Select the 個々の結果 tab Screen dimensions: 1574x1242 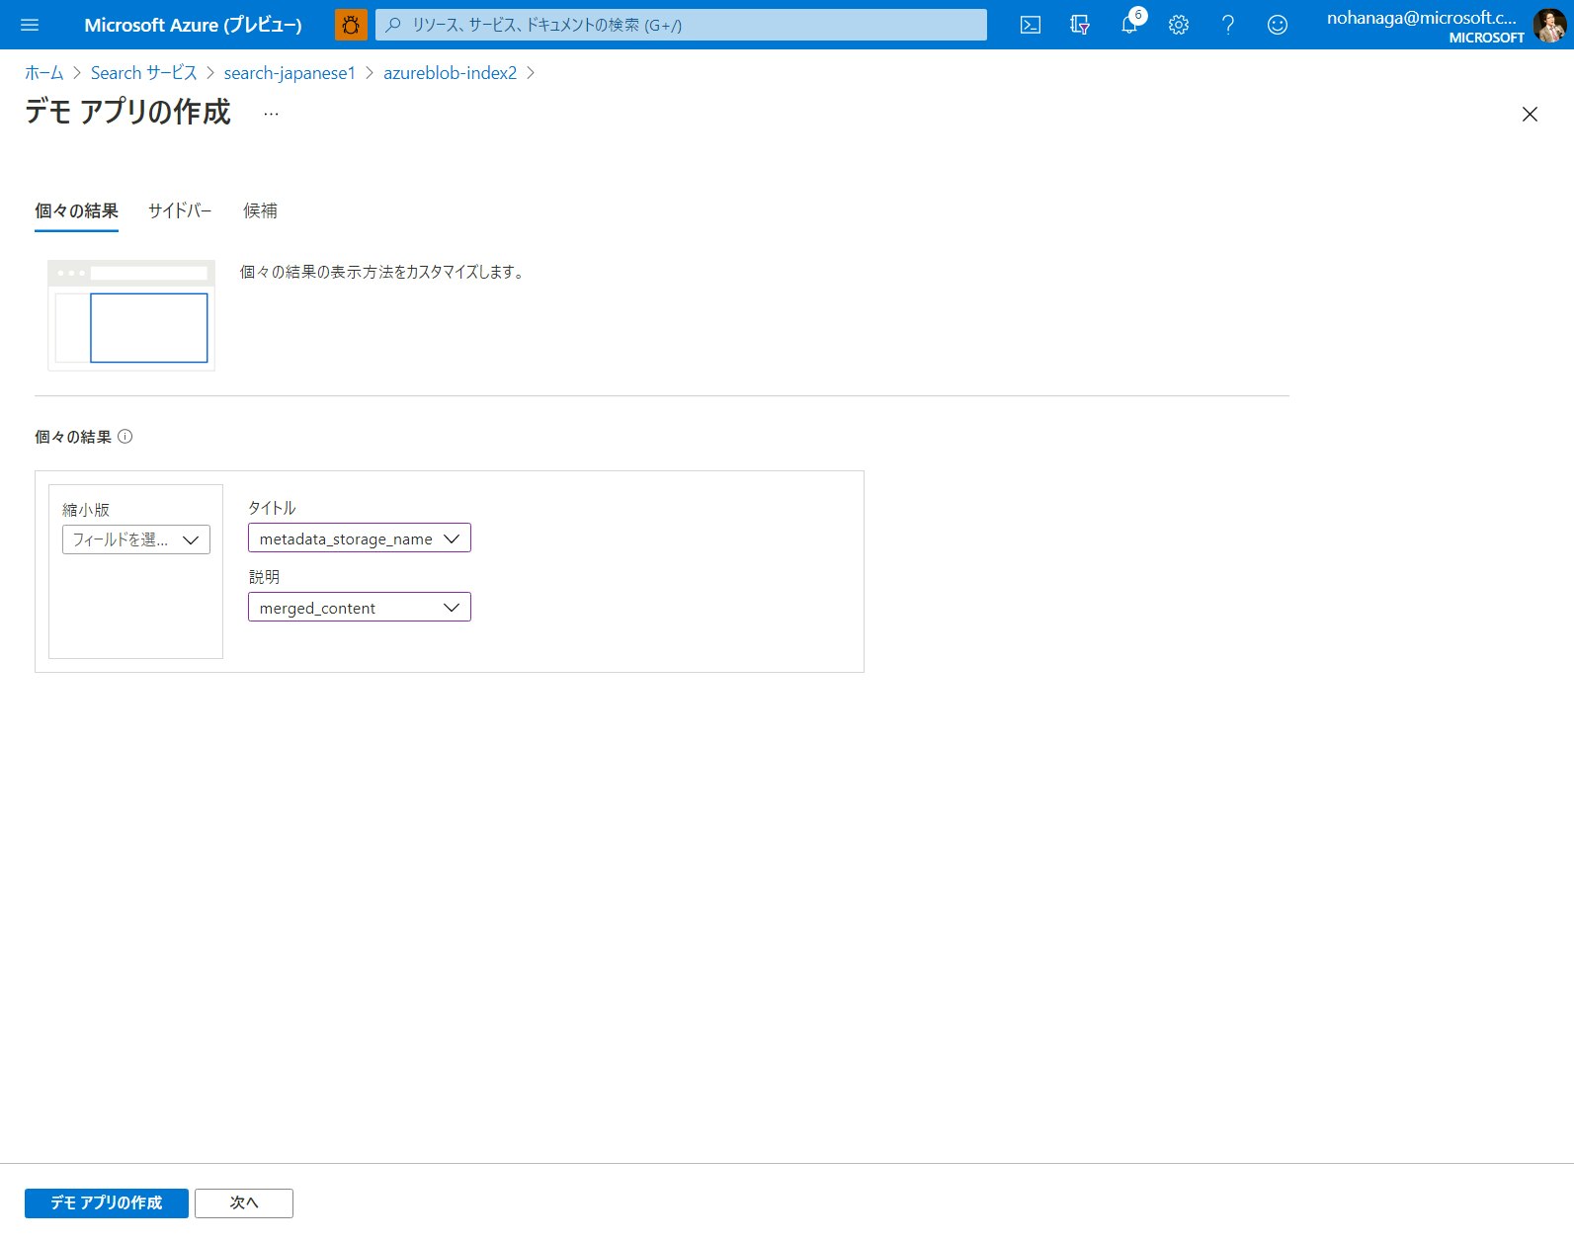76,210
